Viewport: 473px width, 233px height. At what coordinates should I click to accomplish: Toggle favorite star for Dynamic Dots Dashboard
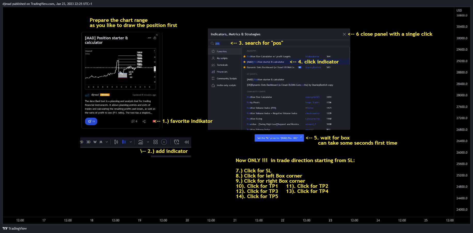(x=244, y=67)
